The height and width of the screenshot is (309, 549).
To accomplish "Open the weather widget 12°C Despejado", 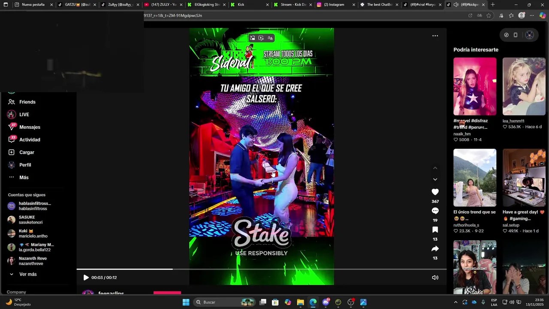I will (x=18, y=302).
